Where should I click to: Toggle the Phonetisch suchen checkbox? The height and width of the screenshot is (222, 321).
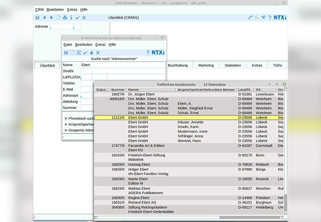tap(66, 118)
